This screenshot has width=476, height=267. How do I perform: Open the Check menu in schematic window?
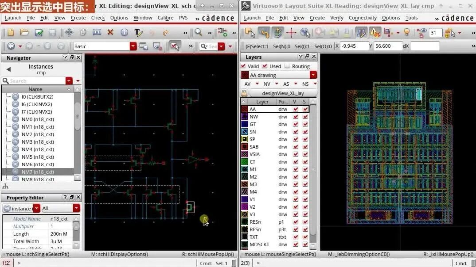click(x=98, y=18)
